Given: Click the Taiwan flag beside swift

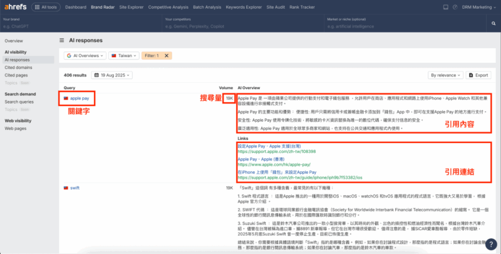Looking at the screenshot, I should coord(66,188).
